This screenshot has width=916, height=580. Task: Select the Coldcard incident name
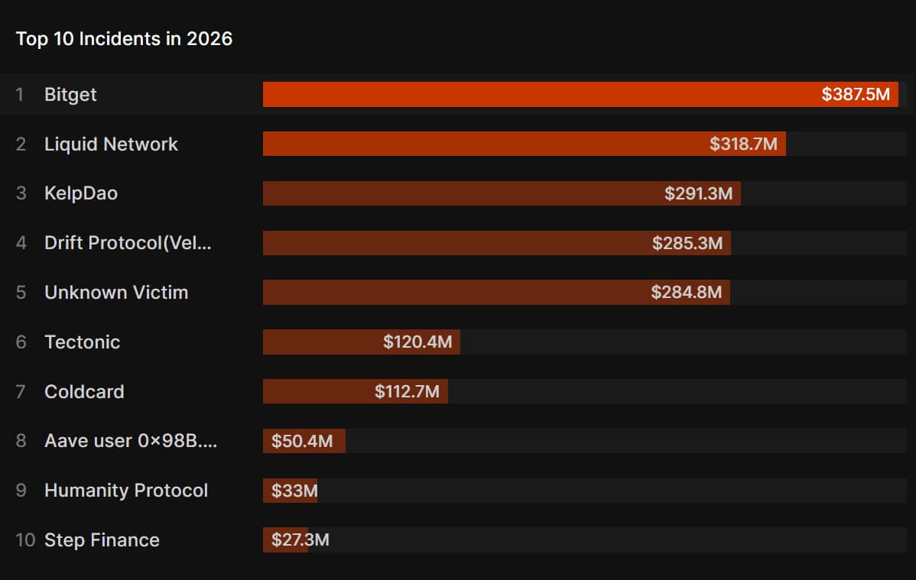[x=84, y=391]
